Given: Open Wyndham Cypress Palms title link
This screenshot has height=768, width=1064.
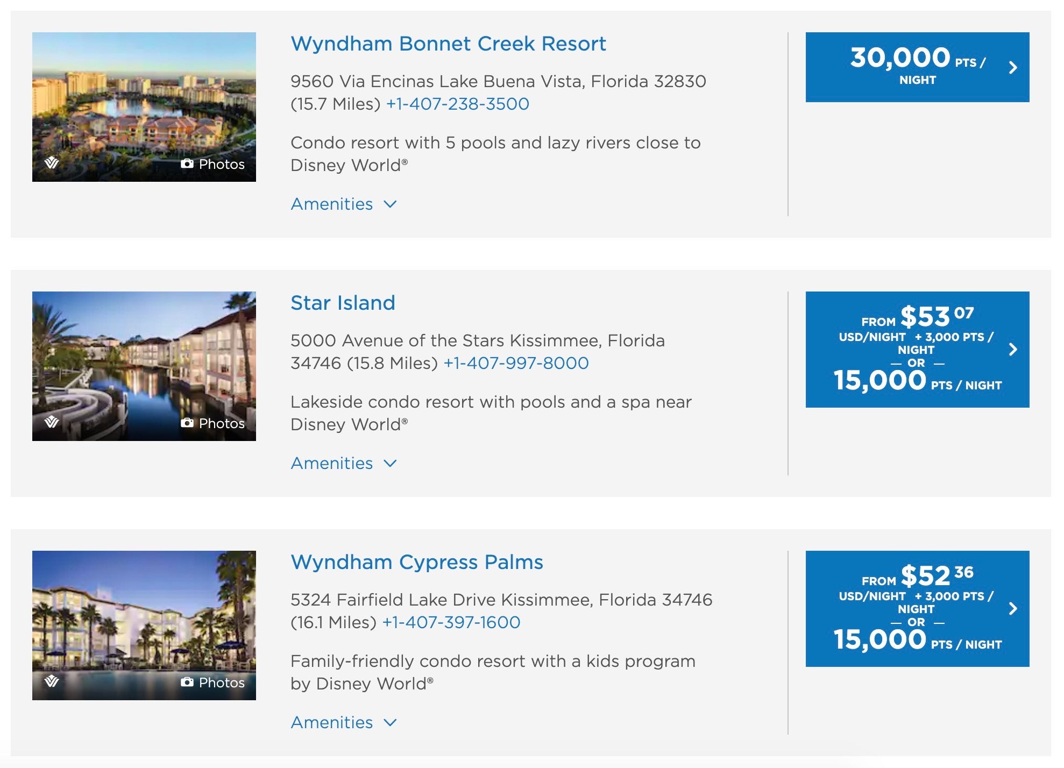Looking at the screenshot, I should 417,562.
